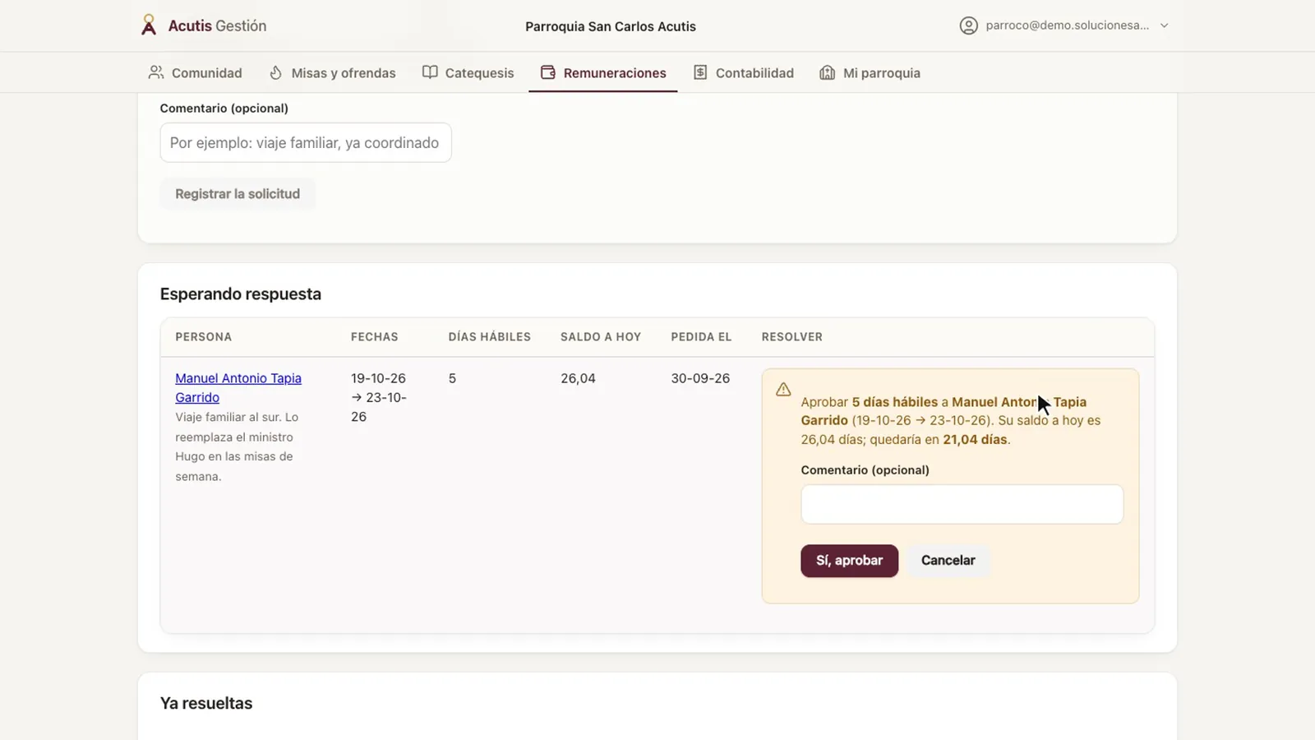
Task: Click the PEDIDA EL column header
Action: [701, 337]
